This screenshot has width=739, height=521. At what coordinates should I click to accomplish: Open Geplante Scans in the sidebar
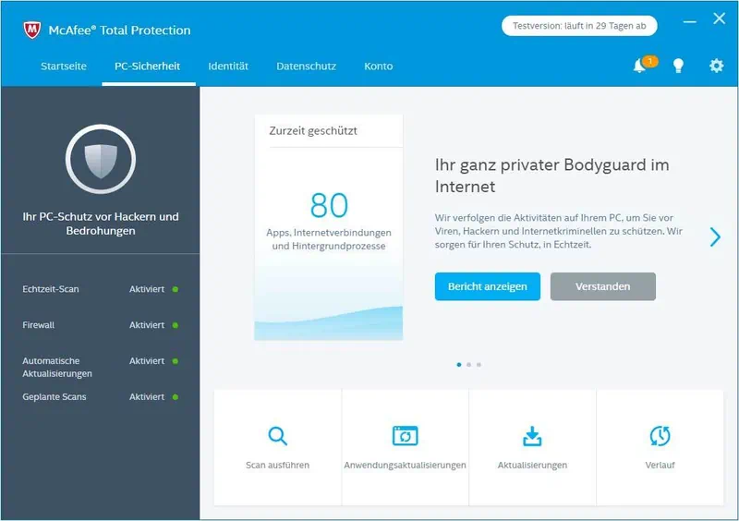[55, 397]
